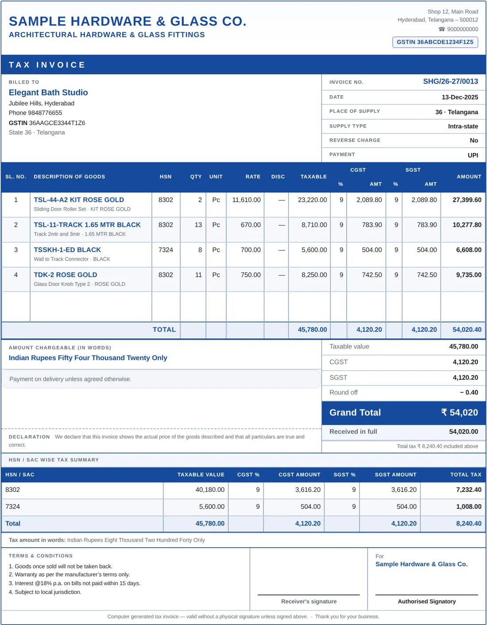The image size is (487, 625).
Task: Click the phone icon beside 9000000000
Action: tap(441, 29)
